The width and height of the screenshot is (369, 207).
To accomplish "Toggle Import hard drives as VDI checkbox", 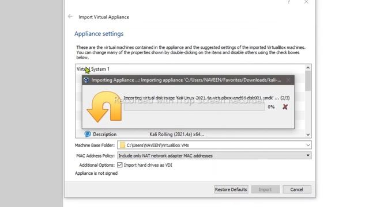I will [120, 165].
